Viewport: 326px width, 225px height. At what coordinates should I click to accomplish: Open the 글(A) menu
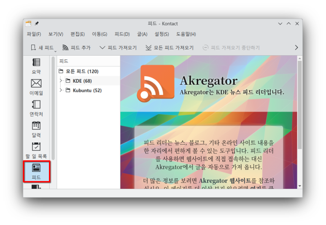(142, 34)
